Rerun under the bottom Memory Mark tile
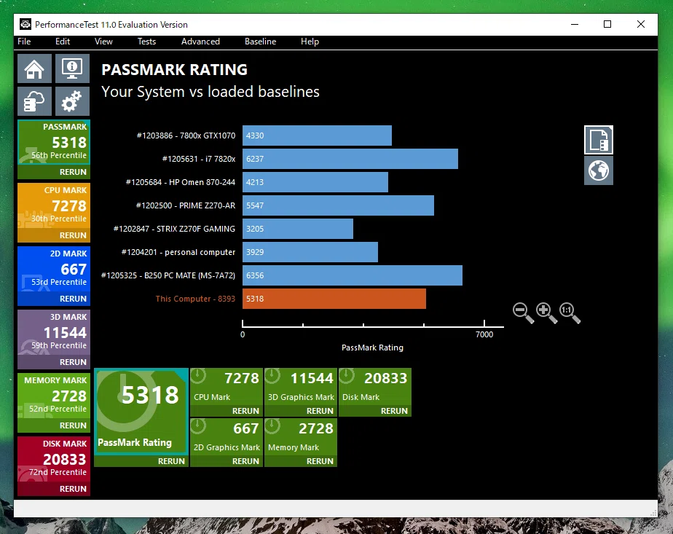Image resolution: width=673 pixels, height=534 pixels. 300,461
